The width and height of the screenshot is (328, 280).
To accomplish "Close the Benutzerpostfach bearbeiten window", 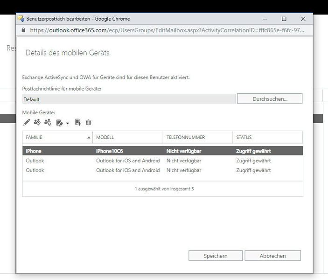I will coord(303,19).
